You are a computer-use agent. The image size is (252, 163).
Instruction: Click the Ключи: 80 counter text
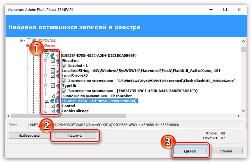pos(216,133)
